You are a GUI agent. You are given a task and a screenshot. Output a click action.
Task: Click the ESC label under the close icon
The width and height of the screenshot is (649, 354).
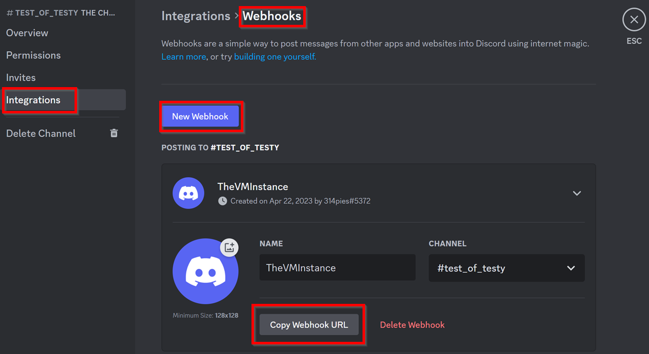coord(634,41)
